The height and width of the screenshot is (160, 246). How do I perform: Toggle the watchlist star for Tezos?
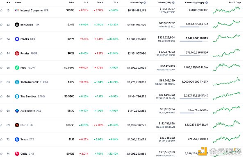click(1, 140)
